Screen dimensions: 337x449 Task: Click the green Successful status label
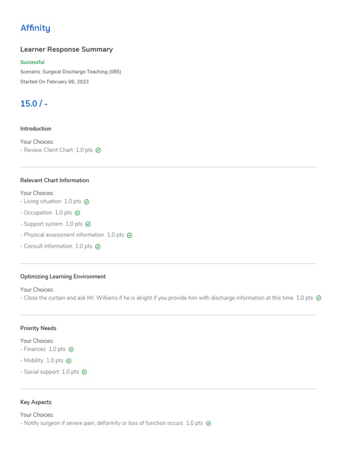(x=32, y=62)
